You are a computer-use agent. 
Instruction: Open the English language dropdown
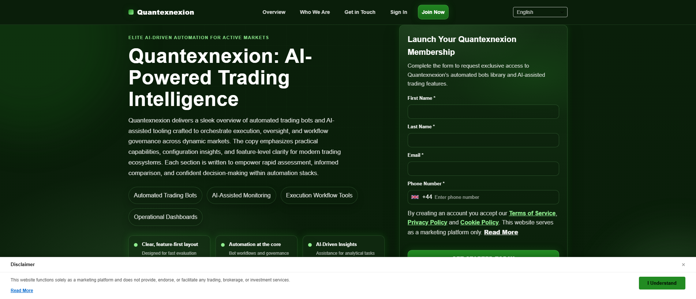click(540, 12)
